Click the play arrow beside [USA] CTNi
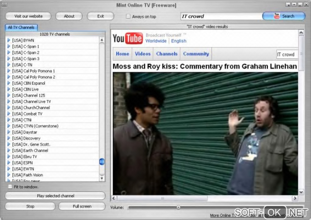This screenshot has width=311, height=220. tap(9, 120)
